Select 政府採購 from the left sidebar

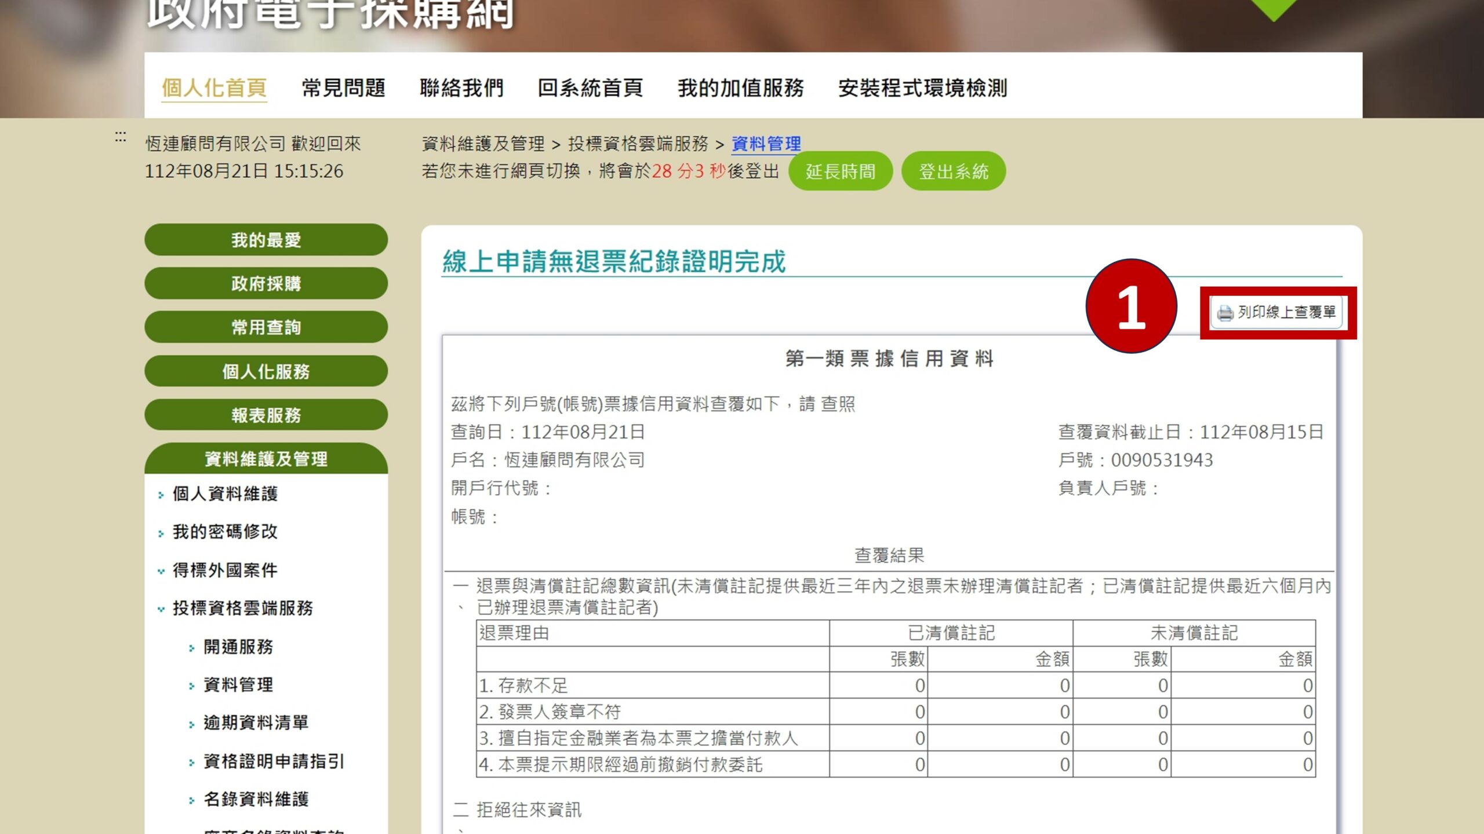pyautogui.click(x=267, y=284)
